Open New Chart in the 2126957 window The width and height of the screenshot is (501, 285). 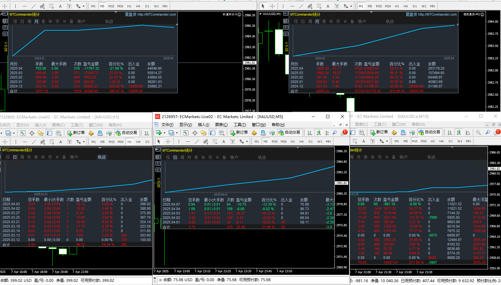pos(159,132)
